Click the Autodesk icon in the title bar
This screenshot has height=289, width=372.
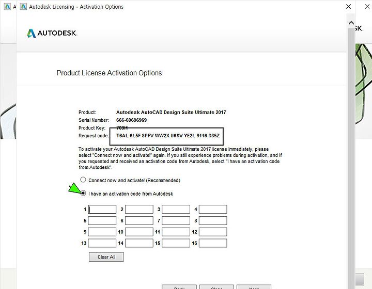pyautogui.click(x=23, y=7)
